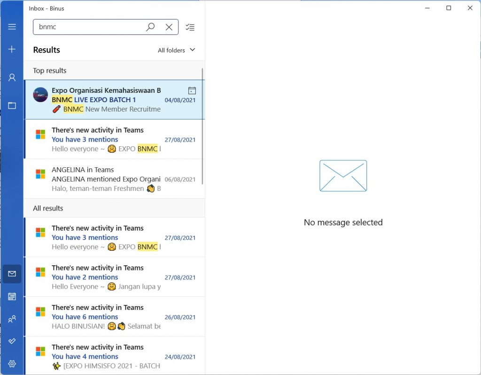Toggle selection mode checklist icon
The width and height of the screenshot is (481, 375).
(190, 27)
